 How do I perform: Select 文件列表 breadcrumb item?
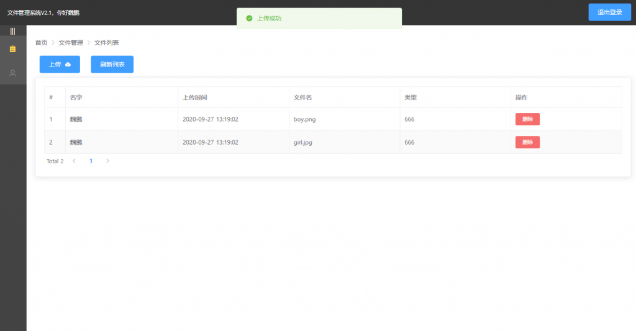coord(106,43)
